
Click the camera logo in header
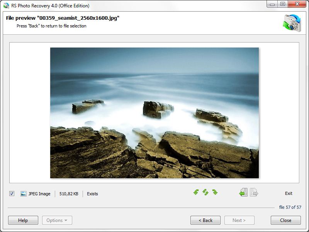292,22
